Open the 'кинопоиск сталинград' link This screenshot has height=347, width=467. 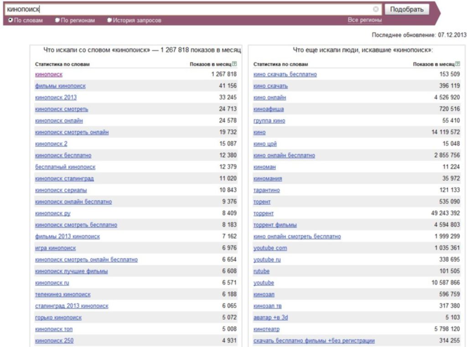click(64, 179)
